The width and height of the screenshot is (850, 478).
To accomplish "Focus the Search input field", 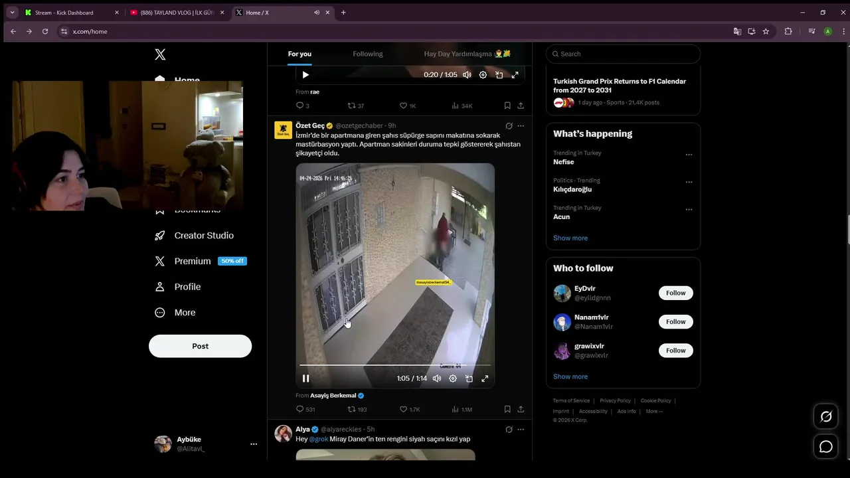I will click(x=623, y=54).
